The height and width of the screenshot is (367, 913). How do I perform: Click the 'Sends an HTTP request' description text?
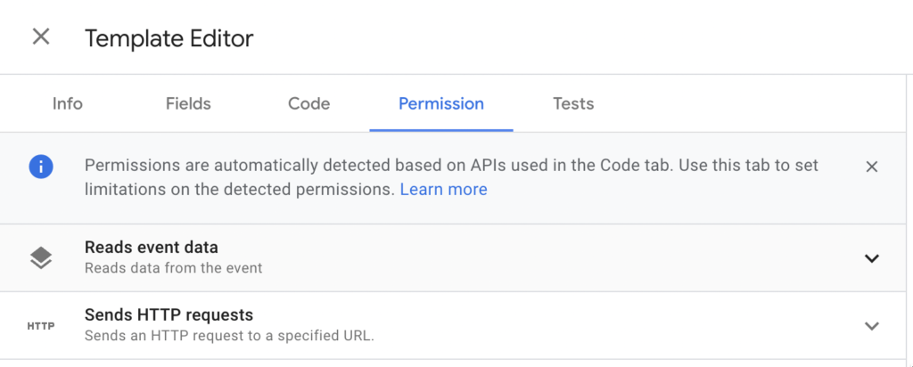click(x=229, y=336)
